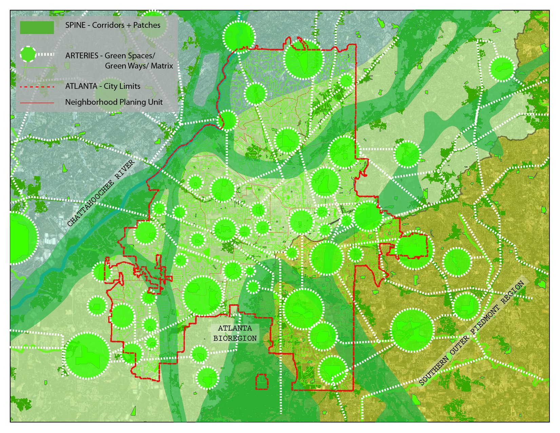
Task: Click the green circle at top center over river
Action: tap(239, 37)
